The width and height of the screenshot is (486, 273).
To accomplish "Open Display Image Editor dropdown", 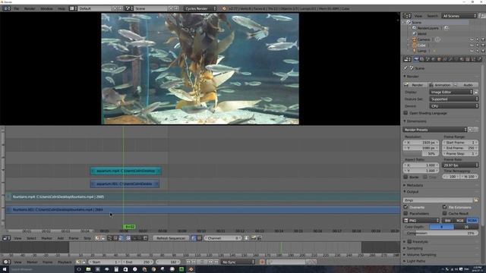I will [451, 92].
